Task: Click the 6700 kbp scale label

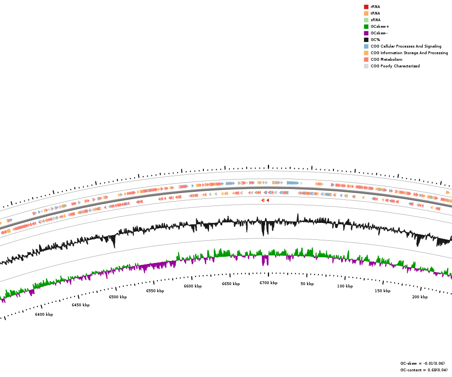Action: tap(268, 283)
